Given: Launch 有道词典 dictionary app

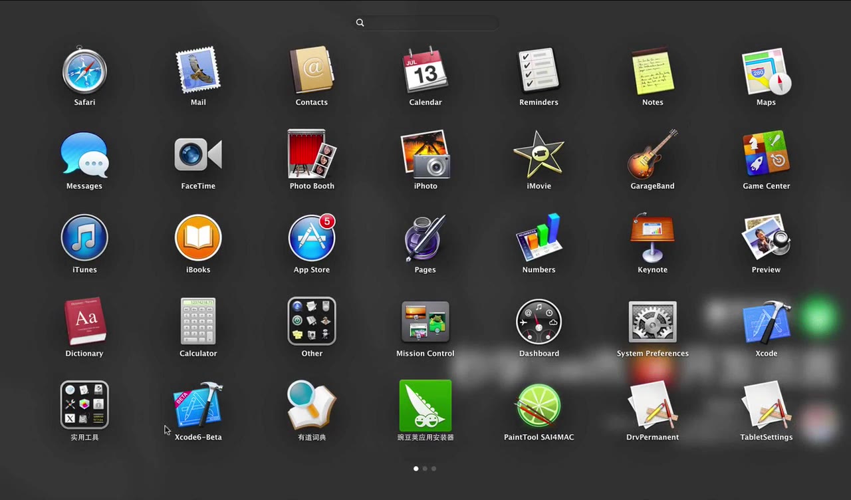Looking at the screenshot, I should point(312,404).
